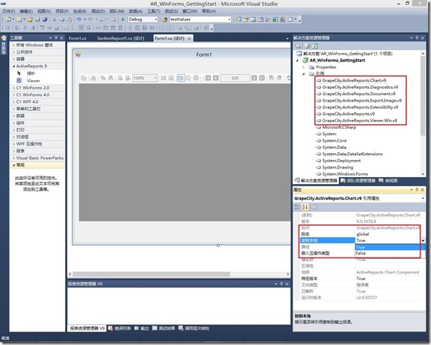Click the Cut scissors icon
This screenshot has width=431, height=345.
tap(54, 20)
